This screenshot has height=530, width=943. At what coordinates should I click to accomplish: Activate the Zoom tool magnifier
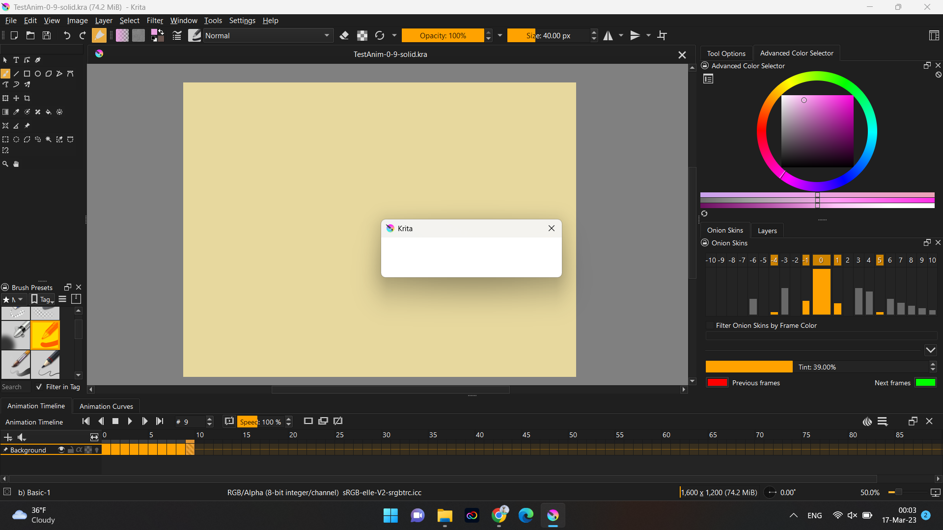(x=5, y=164)
